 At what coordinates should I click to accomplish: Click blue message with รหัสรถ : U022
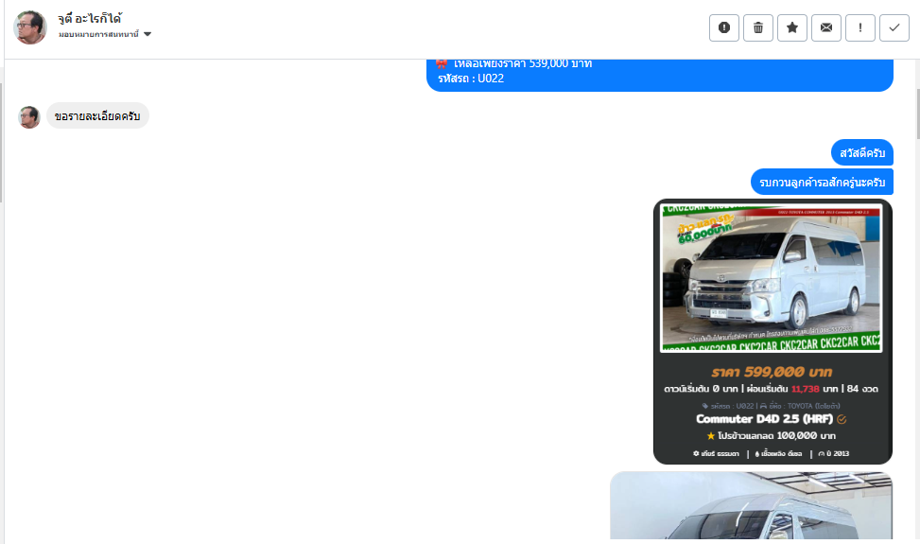(659, 75)
